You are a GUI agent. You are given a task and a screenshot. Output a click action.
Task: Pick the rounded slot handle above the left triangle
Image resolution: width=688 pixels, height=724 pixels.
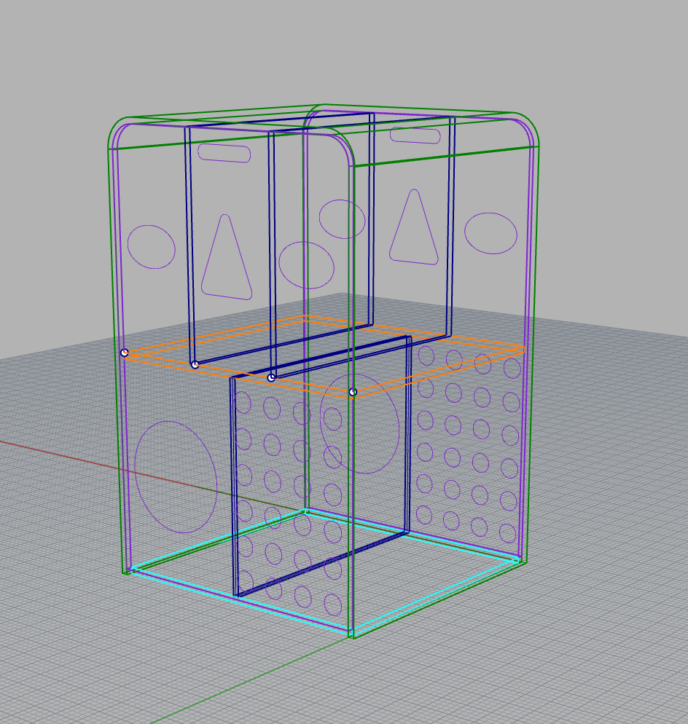(x=224, y=153)
